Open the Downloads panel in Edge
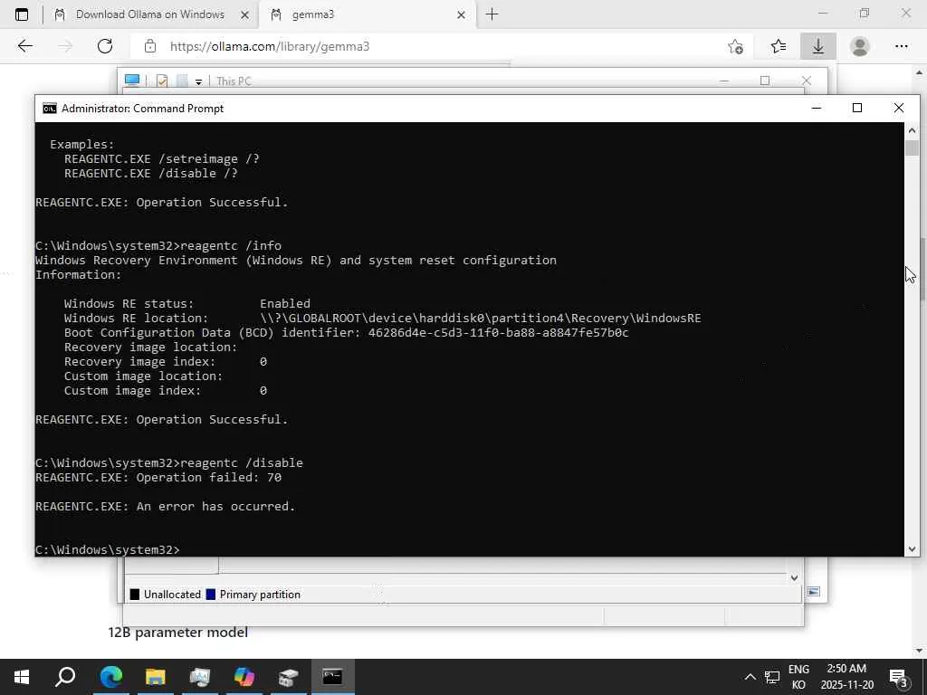Screen dimensions: 927x695 point(818,46)
